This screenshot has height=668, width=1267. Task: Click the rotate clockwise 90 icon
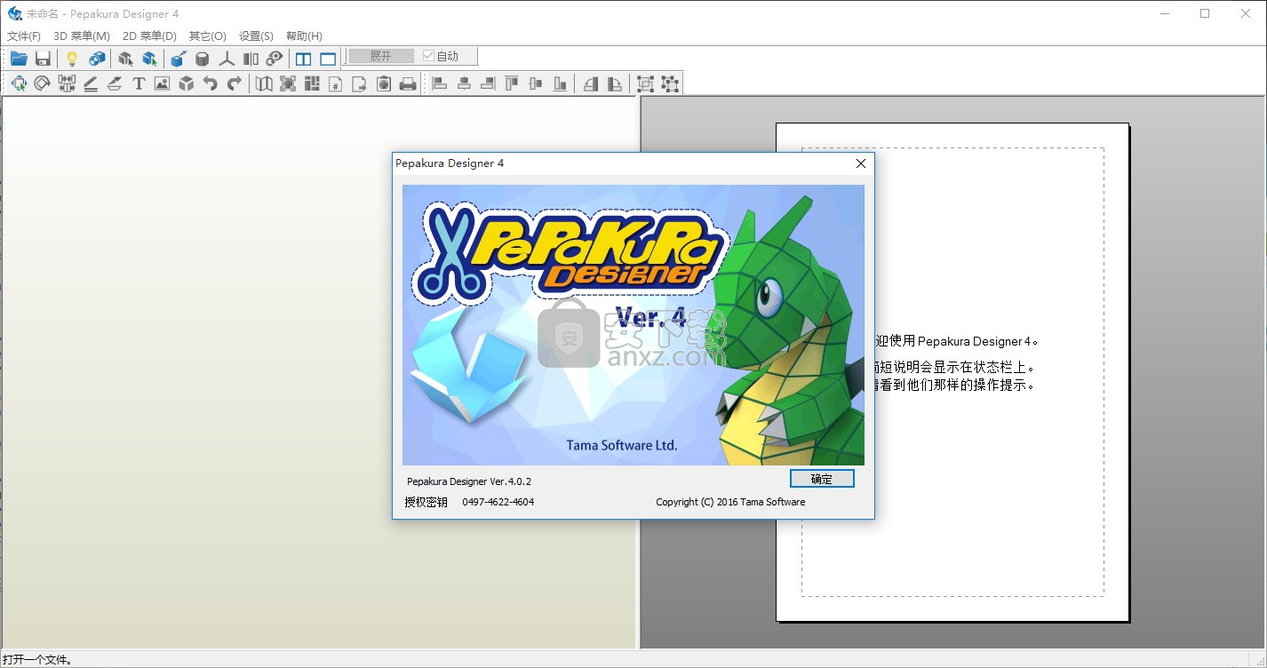pos(615,83)
